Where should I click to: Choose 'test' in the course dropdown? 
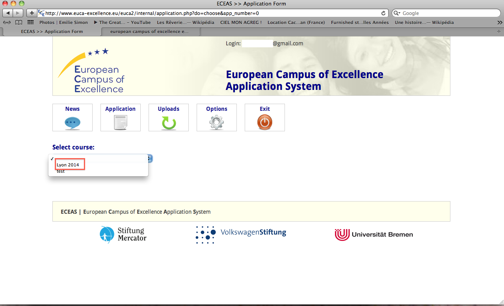click(61, 171)
